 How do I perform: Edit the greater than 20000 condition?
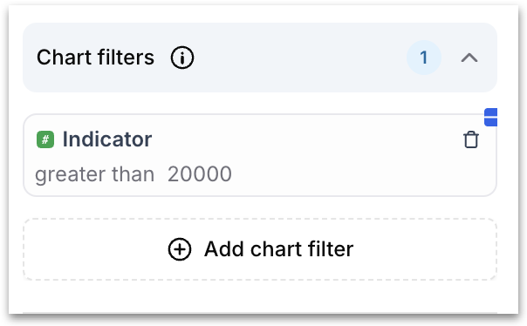(x=133, y=174)
